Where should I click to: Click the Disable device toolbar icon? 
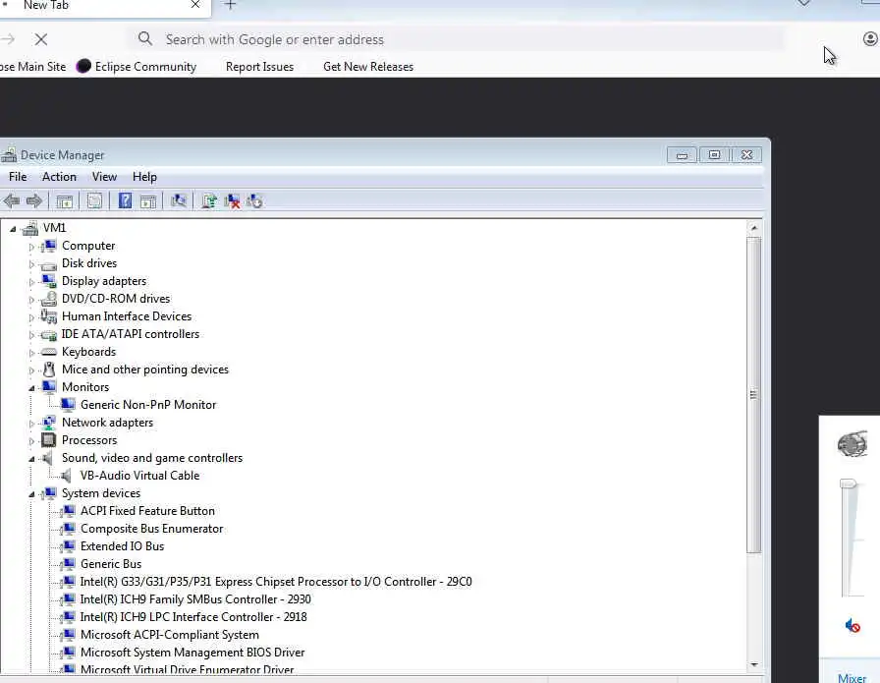coord(254,201)
